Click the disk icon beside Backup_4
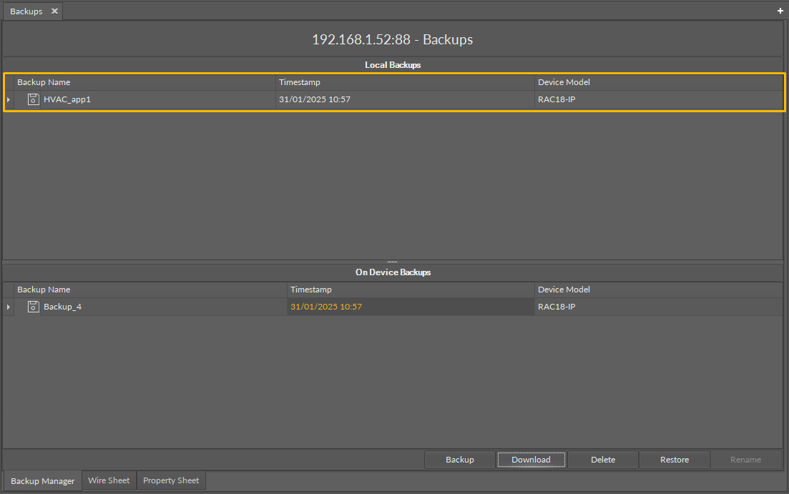The height and width of the screenshot is (494, 789). pos(33,307)
